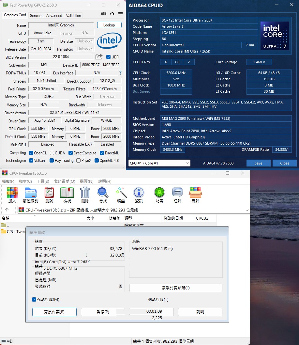299x345 pixels.
Task: Click the SFX (自解) toolbar icon
Action: 195,195
